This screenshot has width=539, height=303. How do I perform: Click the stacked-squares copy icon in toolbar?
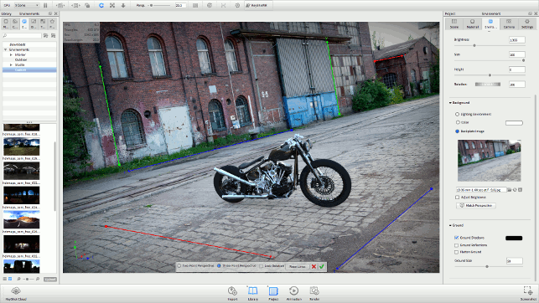pyautogui.click(x=87, y=6)
